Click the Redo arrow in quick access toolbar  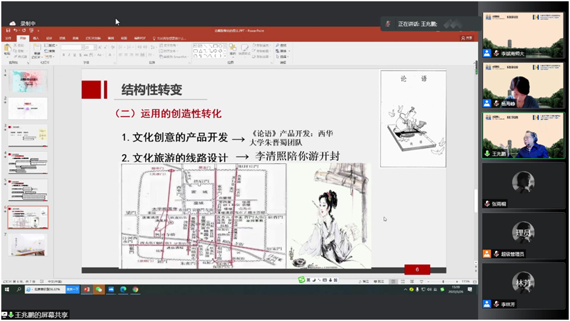pos(24,31)
